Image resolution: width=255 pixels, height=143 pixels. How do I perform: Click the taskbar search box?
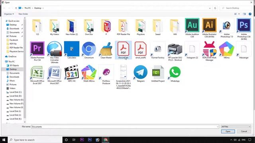(35, 140)
